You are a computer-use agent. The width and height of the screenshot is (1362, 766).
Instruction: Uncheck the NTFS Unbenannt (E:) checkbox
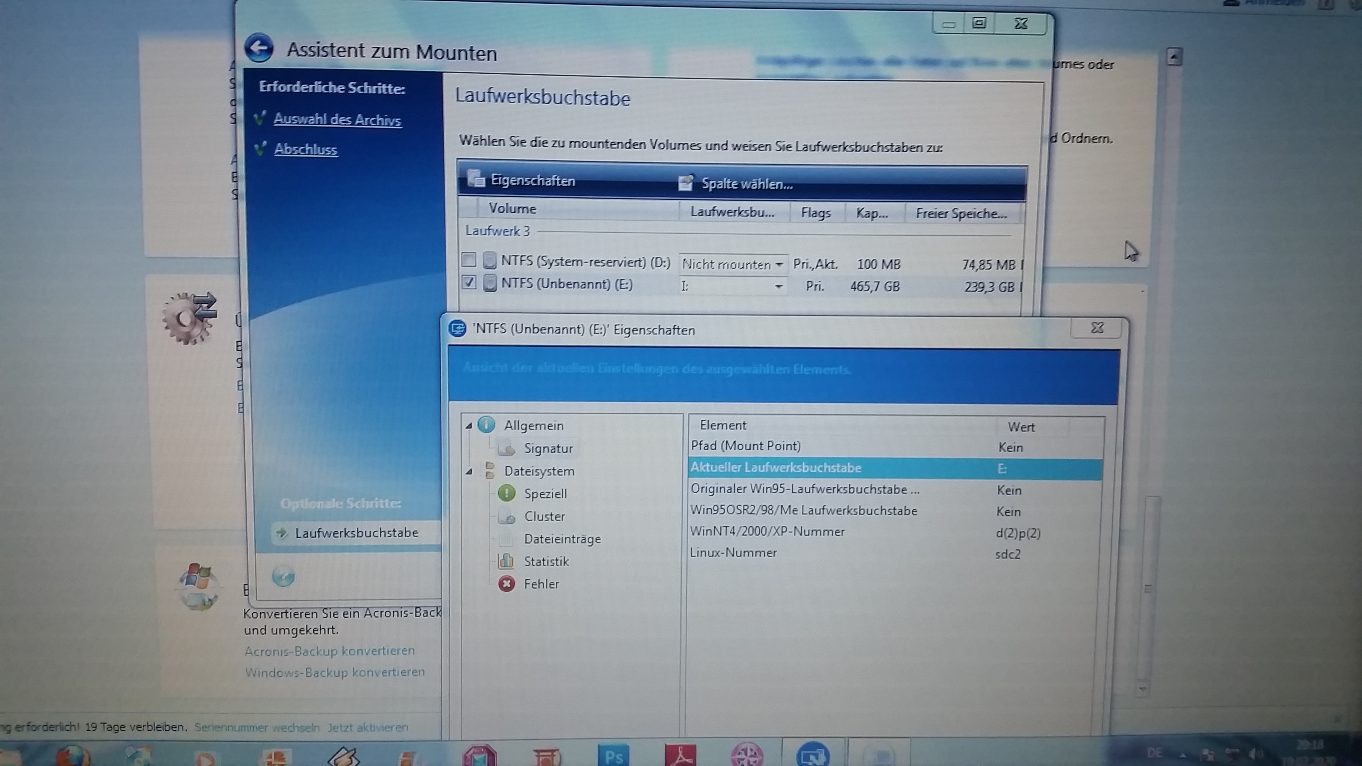coord(469,282)
